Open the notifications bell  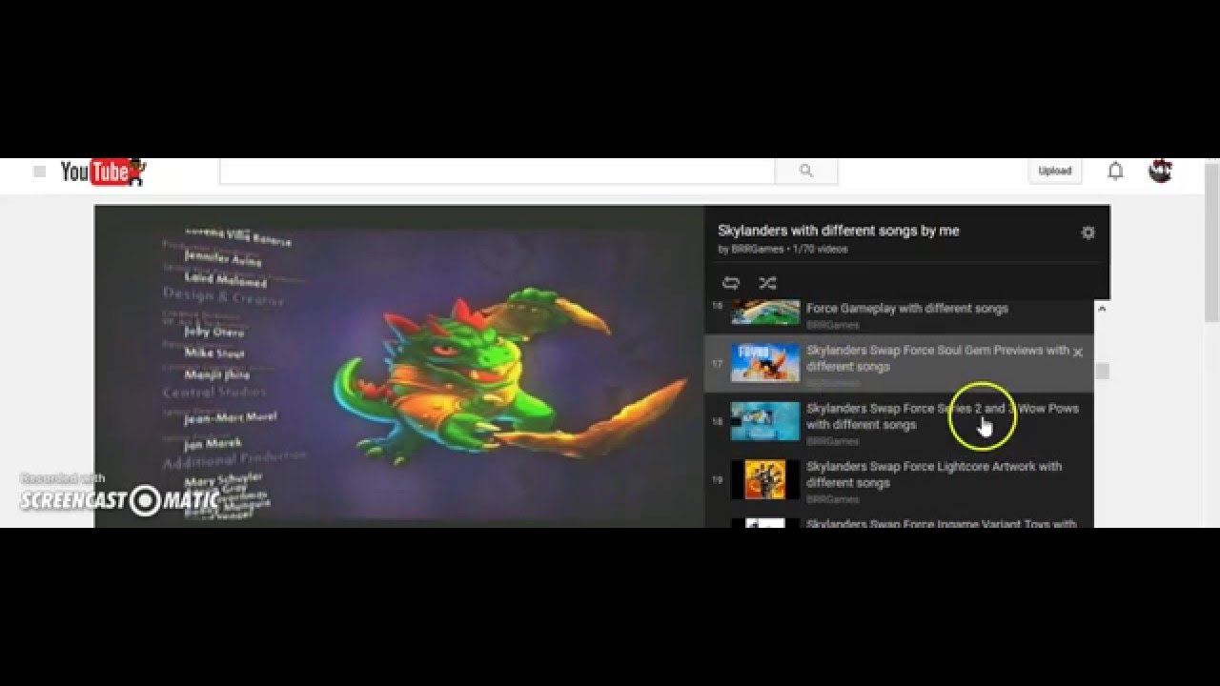coord(1115,171)
